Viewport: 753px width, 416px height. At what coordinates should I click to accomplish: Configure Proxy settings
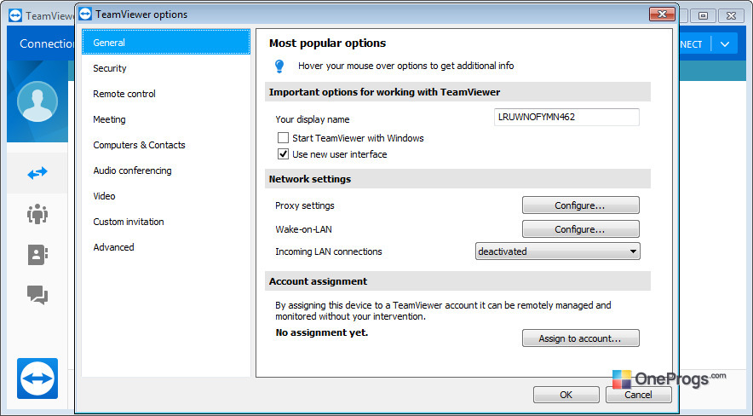581,205
